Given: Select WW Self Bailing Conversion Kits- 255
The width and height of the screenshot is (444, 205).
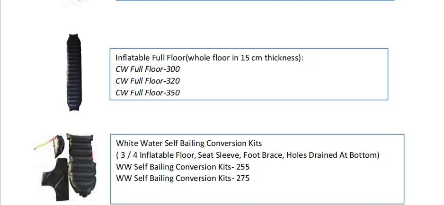Looking at the screenshot, I should tap(183, 167).
